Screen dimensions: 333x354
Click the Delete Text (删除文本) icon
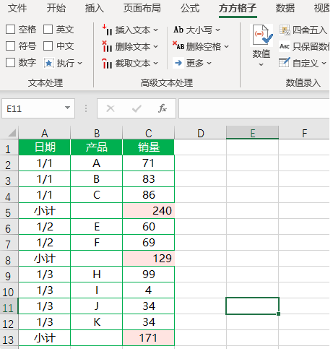click(x=107, y=46)
